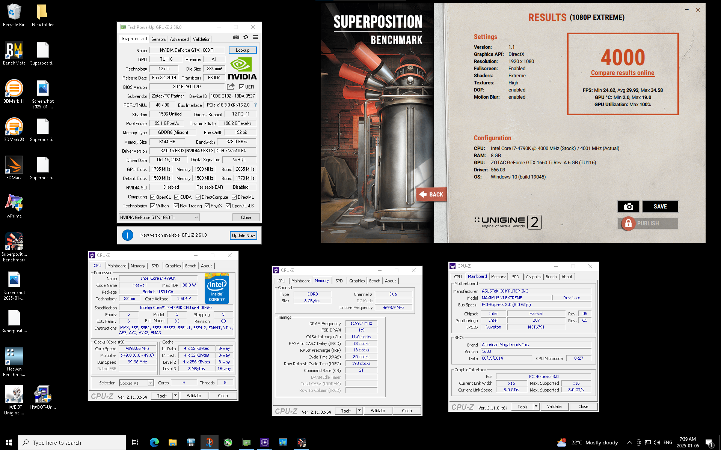Click weather widget in taskbar
The image size is (721, 450).
pyautogui.click(x=587, y=442)
